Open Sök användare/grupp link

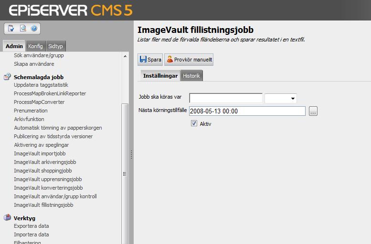pos(39,55)
